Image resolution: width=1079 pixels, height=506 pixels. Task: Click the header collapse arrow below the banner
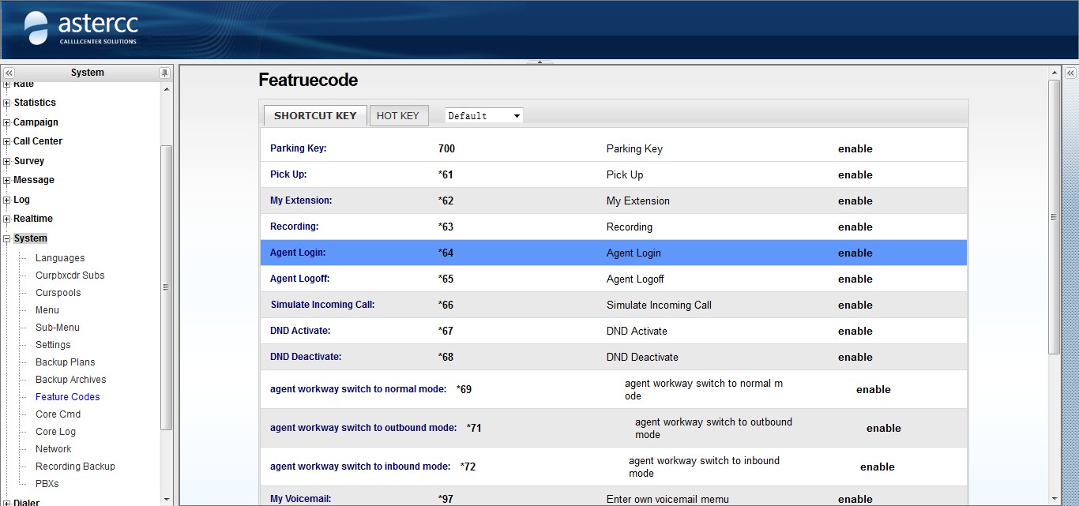tap(539, 62)
